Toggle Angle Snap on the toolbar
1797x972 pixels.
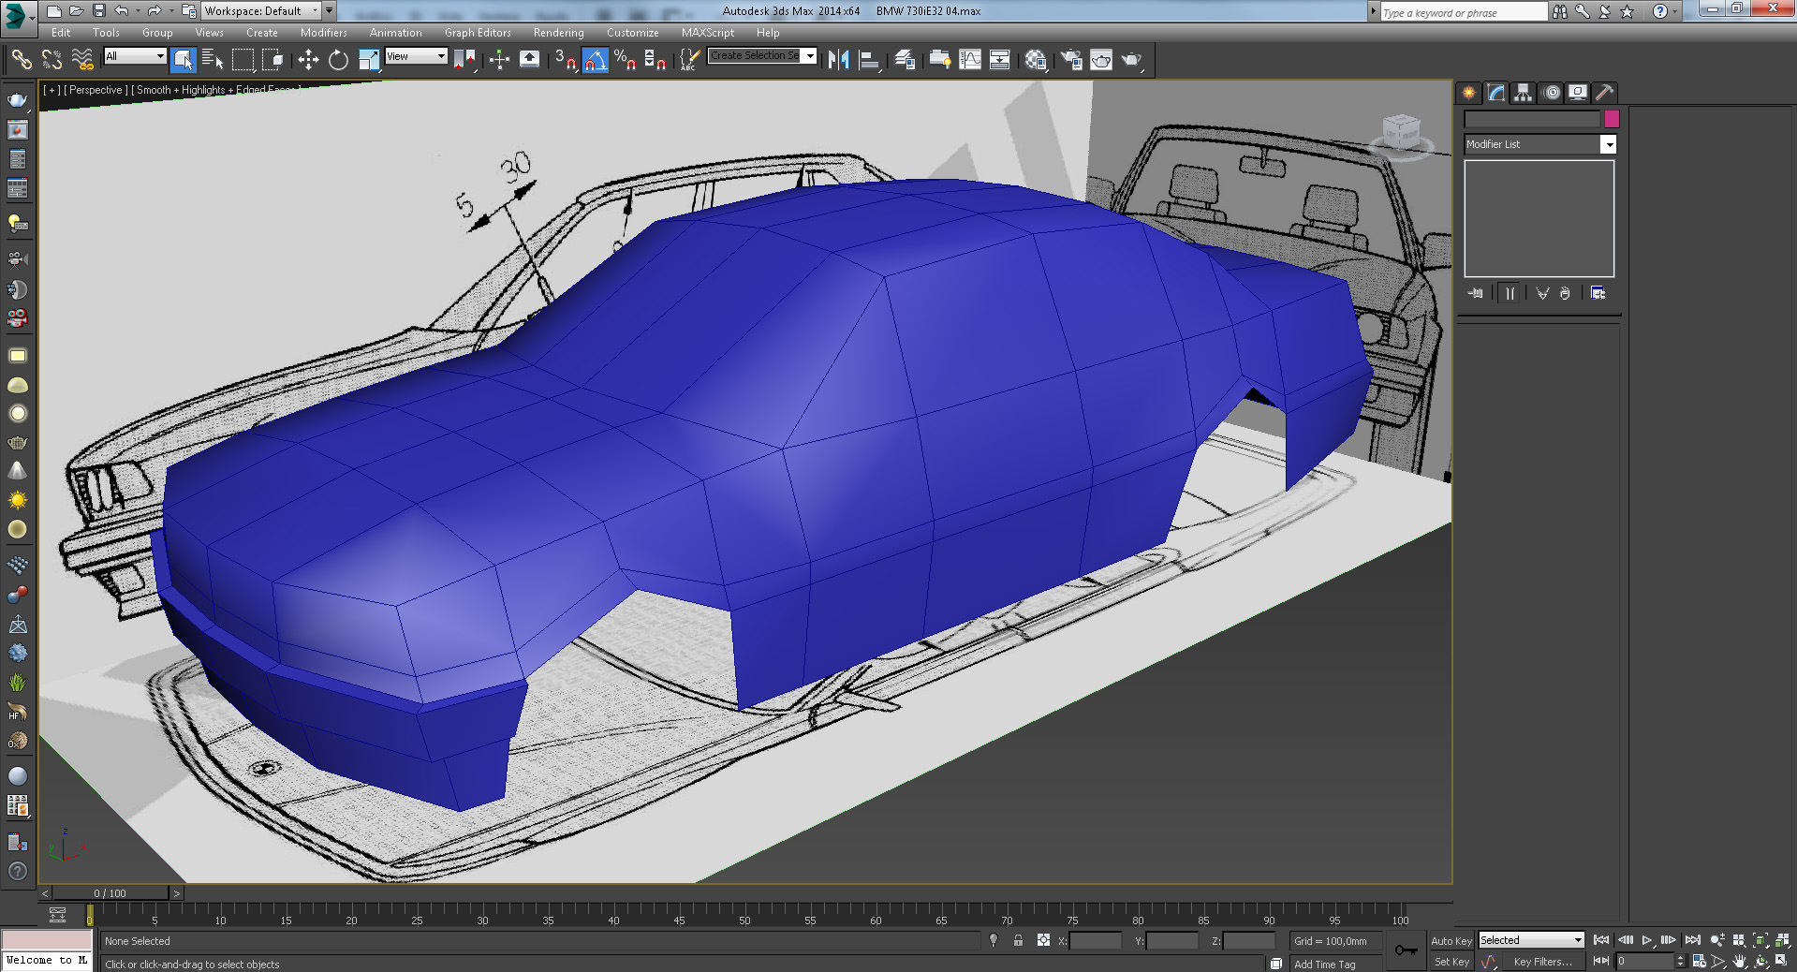pyautogui.click(x=596, y=60)
